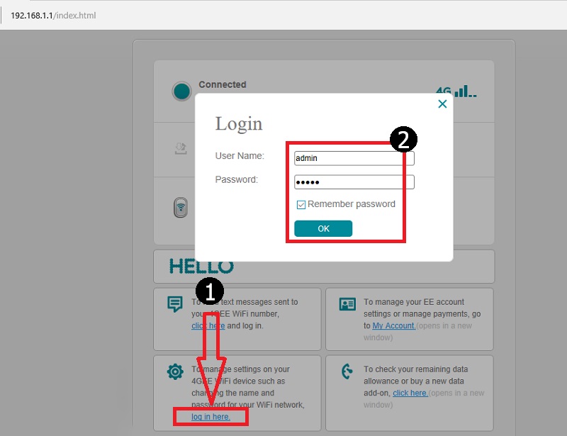The width and height of the screenshot is (567, 436).
Task: Click the data allowance phone icon
Action: pos(347,372)
